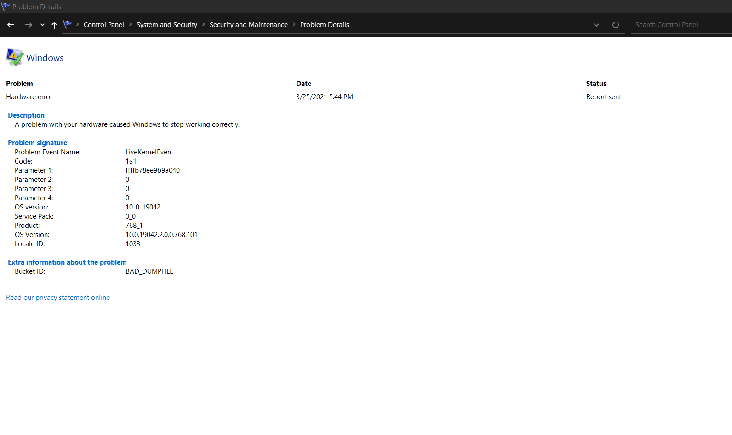Screen dimensions: 732x435
Task: Go up one level with the up arrow
Action: 54,25
